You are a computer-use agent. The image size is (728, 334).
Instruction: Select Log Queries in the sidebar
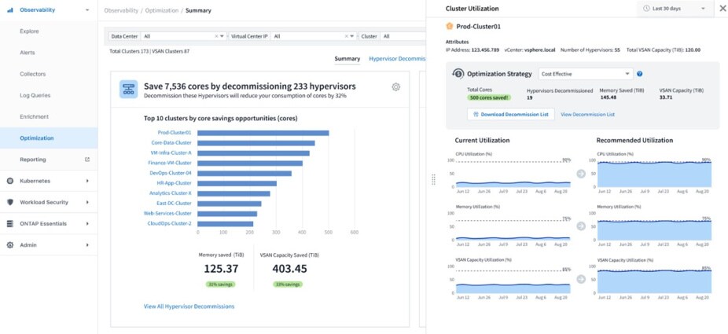tap(35, 95)
